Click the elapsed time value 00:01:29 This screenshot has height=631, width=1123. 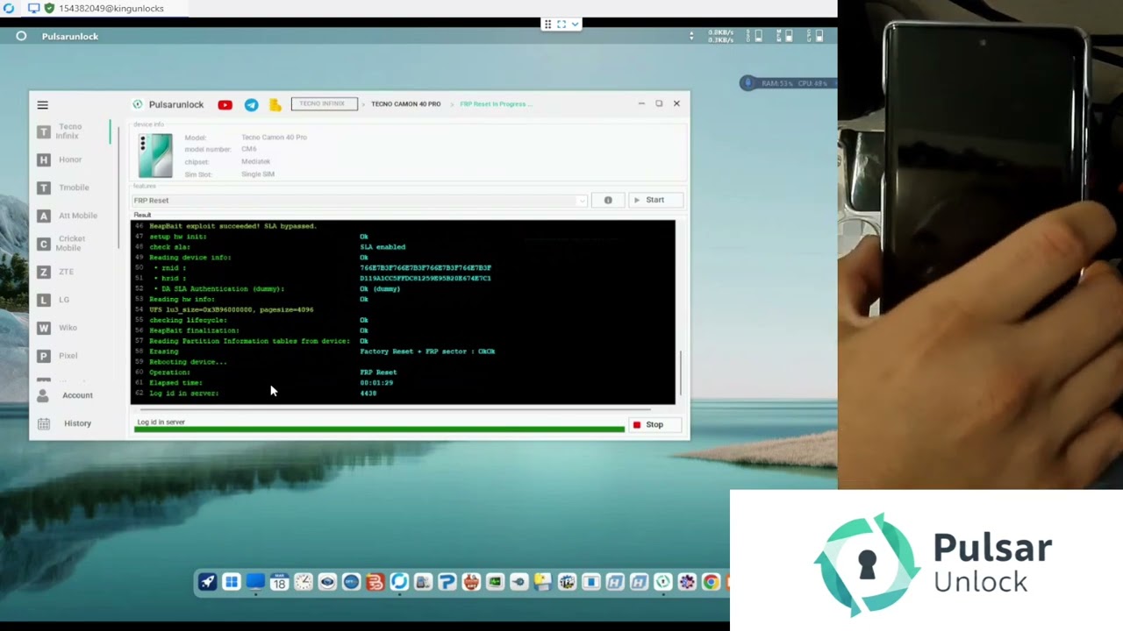[376, 383]
